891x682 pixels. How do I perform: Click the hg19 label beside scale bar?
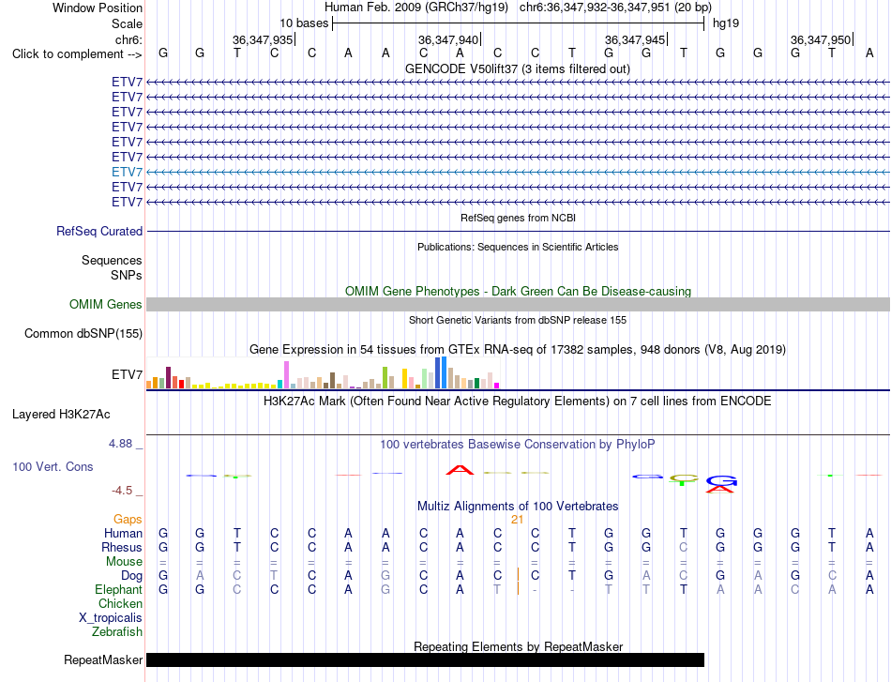726,23
